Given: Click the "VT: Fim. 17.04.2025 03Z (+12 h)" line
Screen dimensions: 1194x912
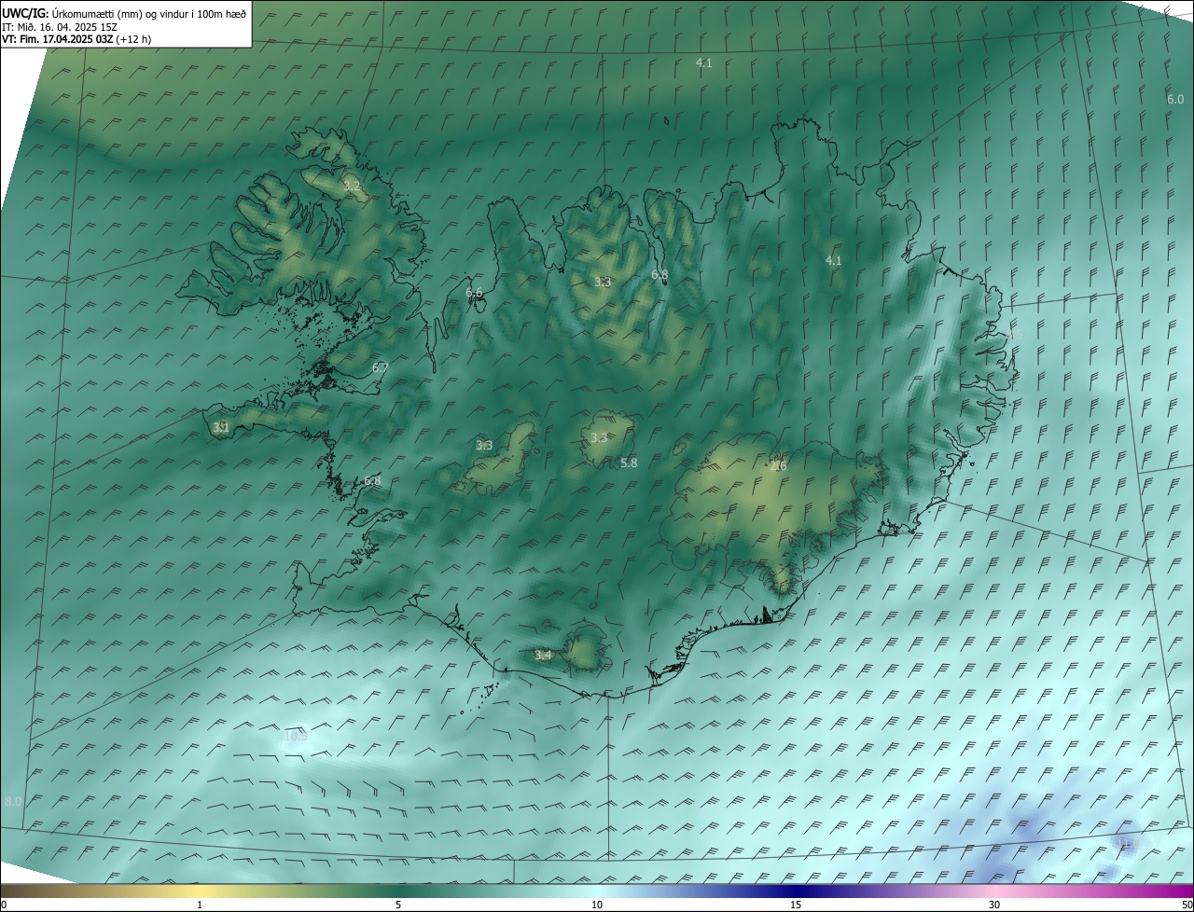Looking at the screenshot, I should click(76, 39).
